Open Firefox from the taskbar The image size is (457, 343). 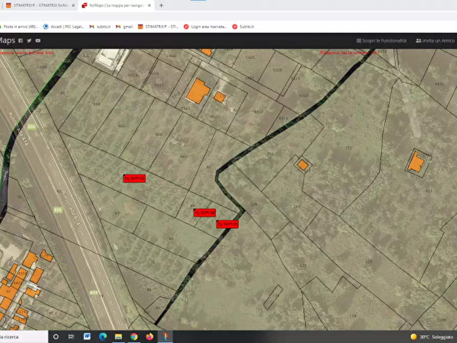coord(149,336)
